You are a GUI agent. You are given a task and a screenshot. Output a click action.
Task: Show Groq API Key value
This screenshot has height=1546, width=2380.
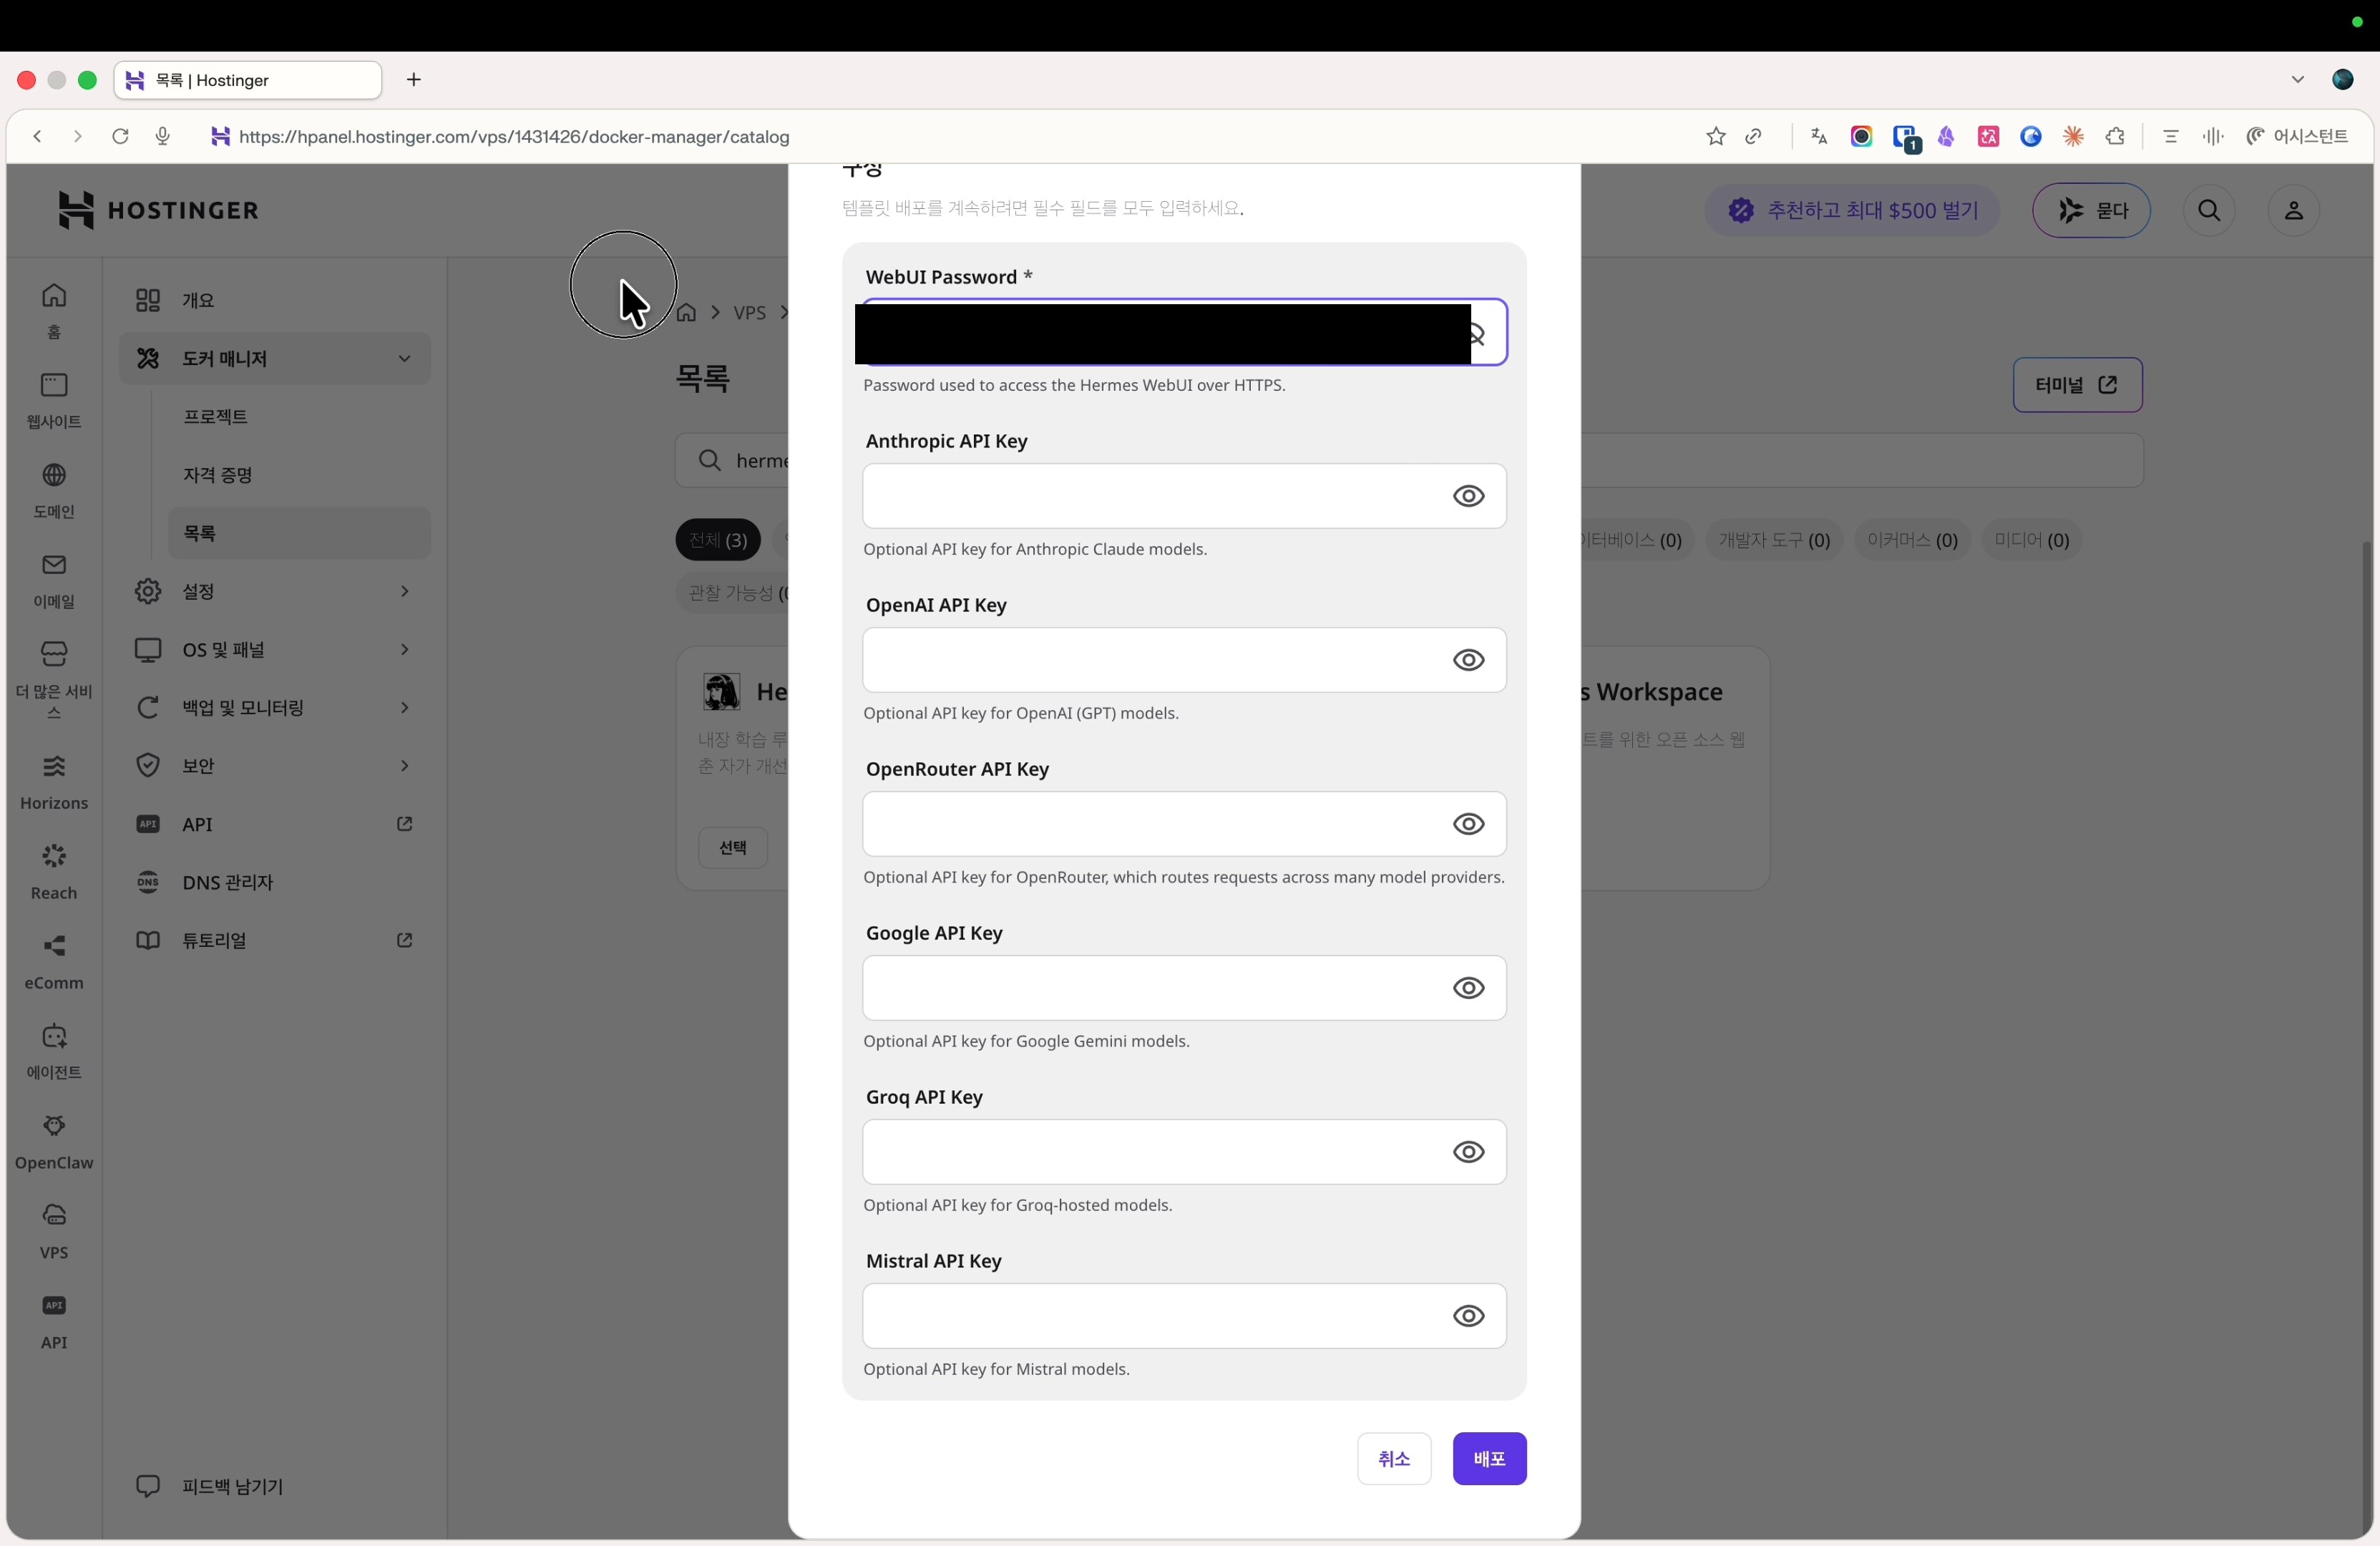[1468, 1152]
